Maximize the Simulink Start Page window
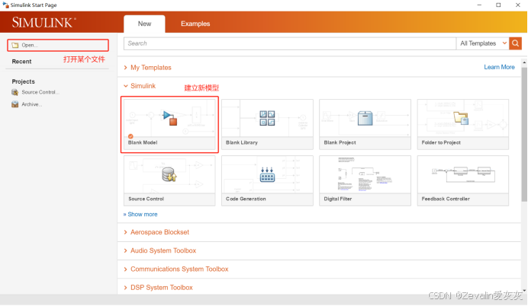Viewport: 528px width, 306px height. 498,5
